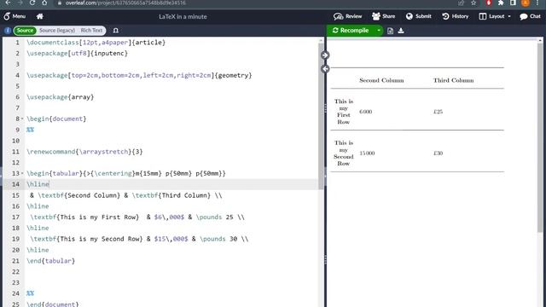Open the logs and output files icon
This screenshot has height=307, width=546.
[x=391, y=31]
